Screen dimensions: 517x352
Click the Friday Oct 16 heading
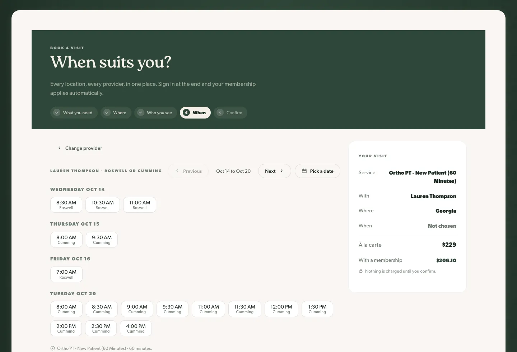point(70,259)
